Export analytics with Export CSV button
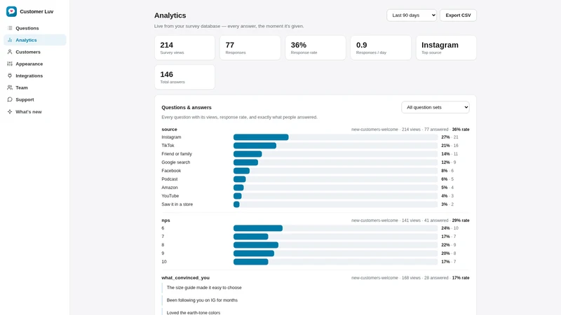 (458, 15)
